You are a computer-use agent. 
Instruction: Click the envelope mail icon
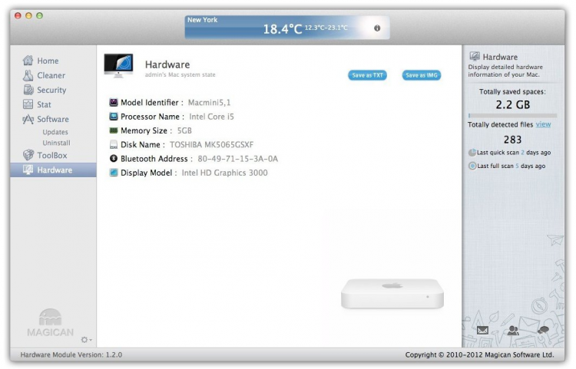pos(482,330)
